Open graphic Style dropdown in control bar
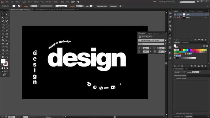This screenshot has height=118, width=210. (x=93, y=6)
